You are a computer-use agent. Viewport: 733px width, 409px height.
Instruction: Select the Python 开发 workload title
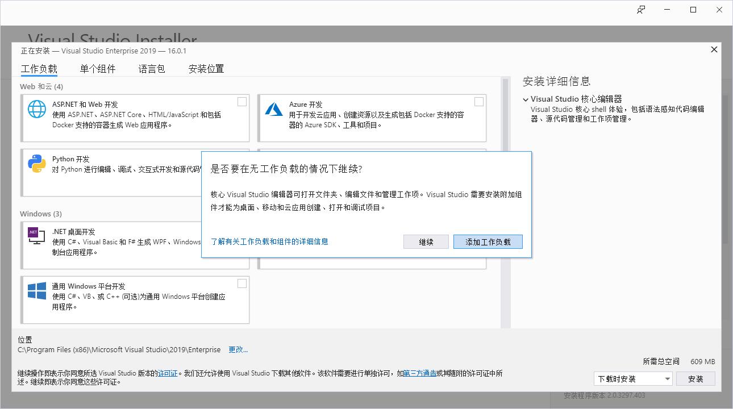[x=71, y=159]
